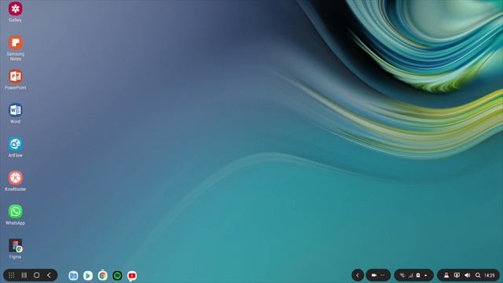This screenshot has width=503, height=283.
Task: Collapse the tray with the circular arrow button
Action: [358, 275]
